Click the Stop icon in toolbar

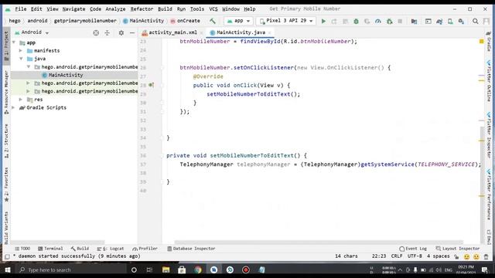pyautogui.click(x=400, y=21)
